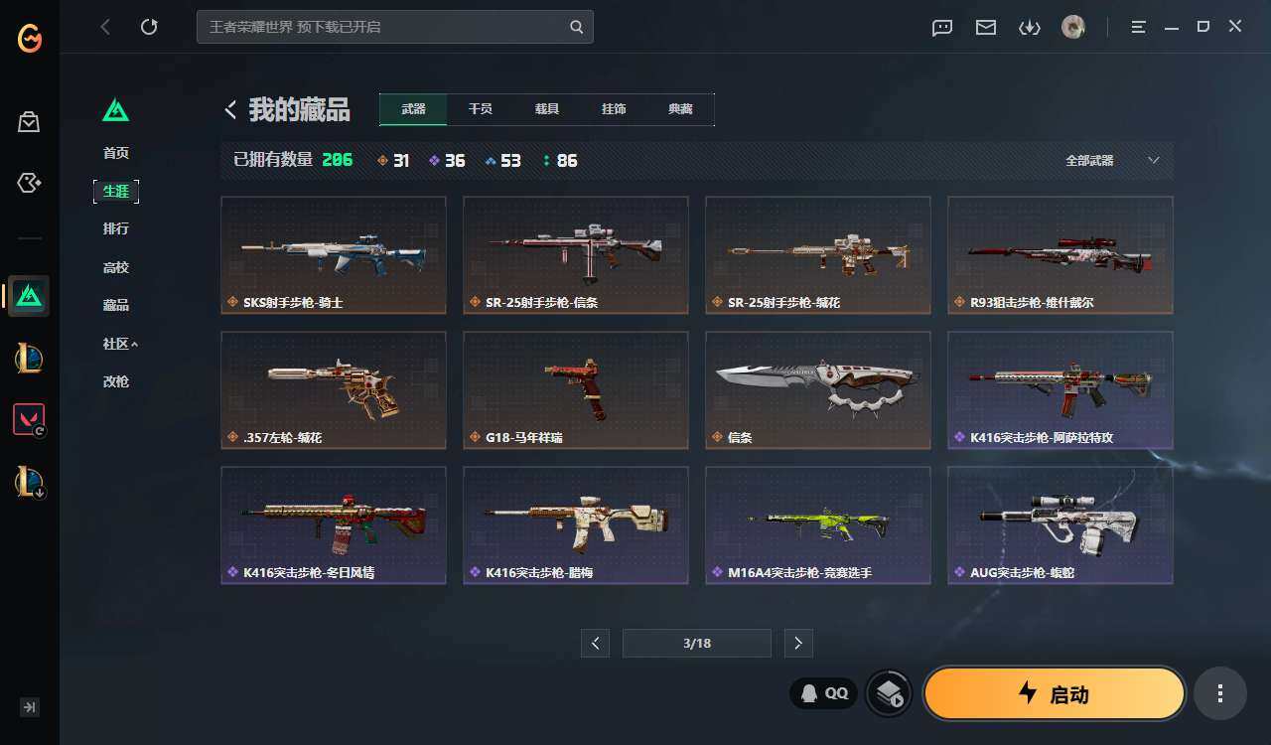Viewport: 1271px width, 745px height.
Task: Go to next page of collection
Action: point(798,643)
